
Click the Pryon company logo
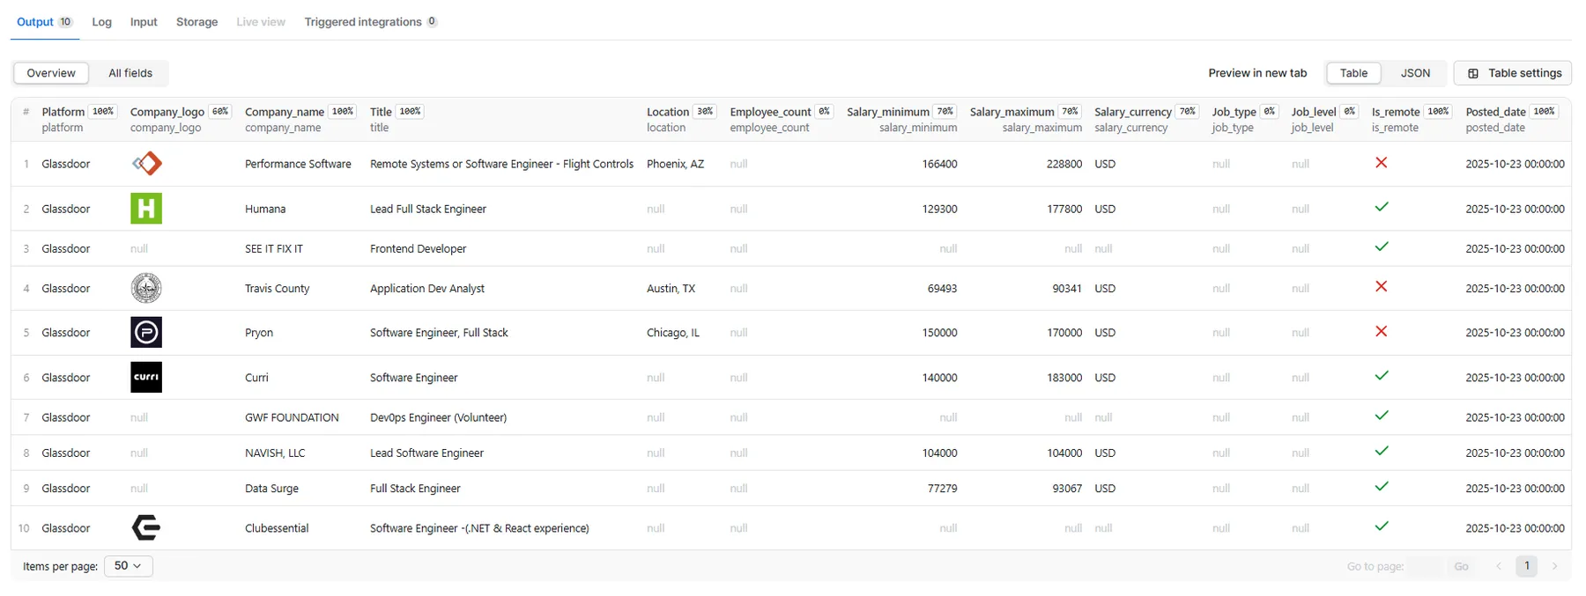click(x=146, y=333)
